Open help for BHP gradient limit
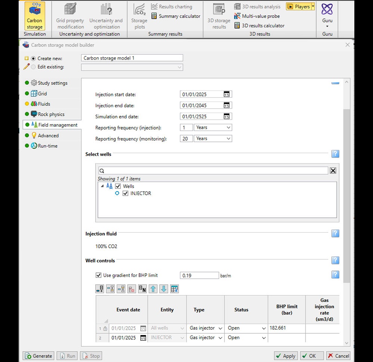This screenshot has height=362, width=373. tap(335, 275)
